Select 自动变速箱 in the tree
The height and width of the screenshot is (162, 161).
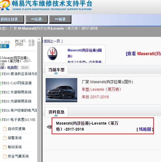pos(16,129)
